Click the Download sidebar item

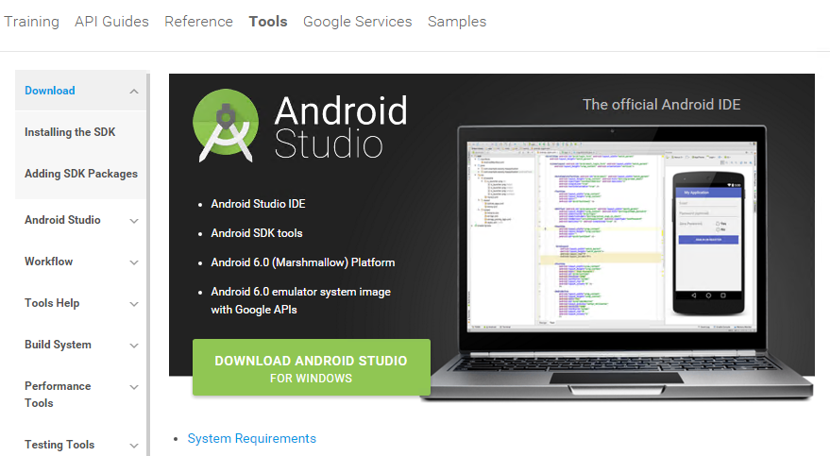coord(50,91)
